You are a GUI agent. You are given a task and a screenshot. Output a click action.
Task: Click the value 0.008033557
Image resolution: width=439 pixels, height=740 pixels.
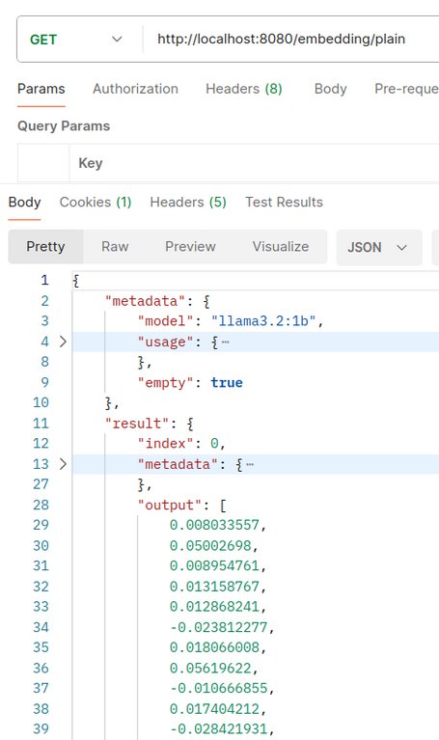point(215,525)
